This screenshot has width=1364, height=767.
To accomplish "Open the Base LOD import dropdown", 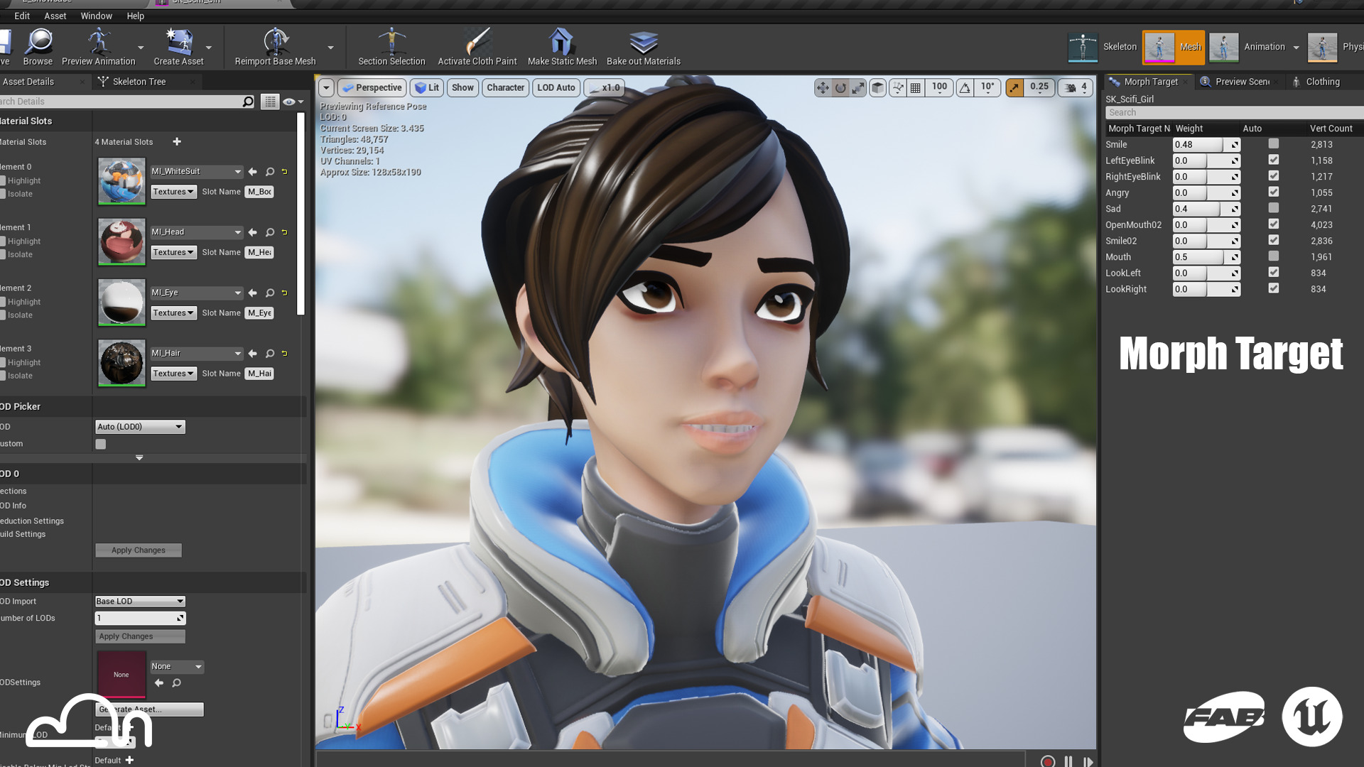I will point(140,602).
